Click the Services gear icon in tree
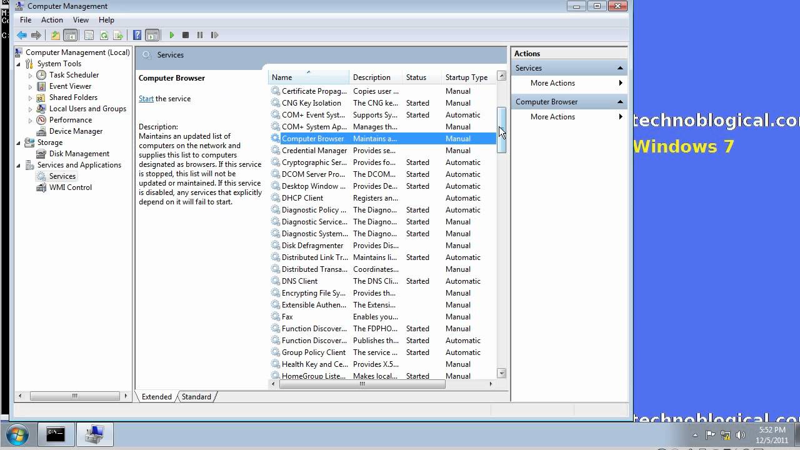 [41, 176]
